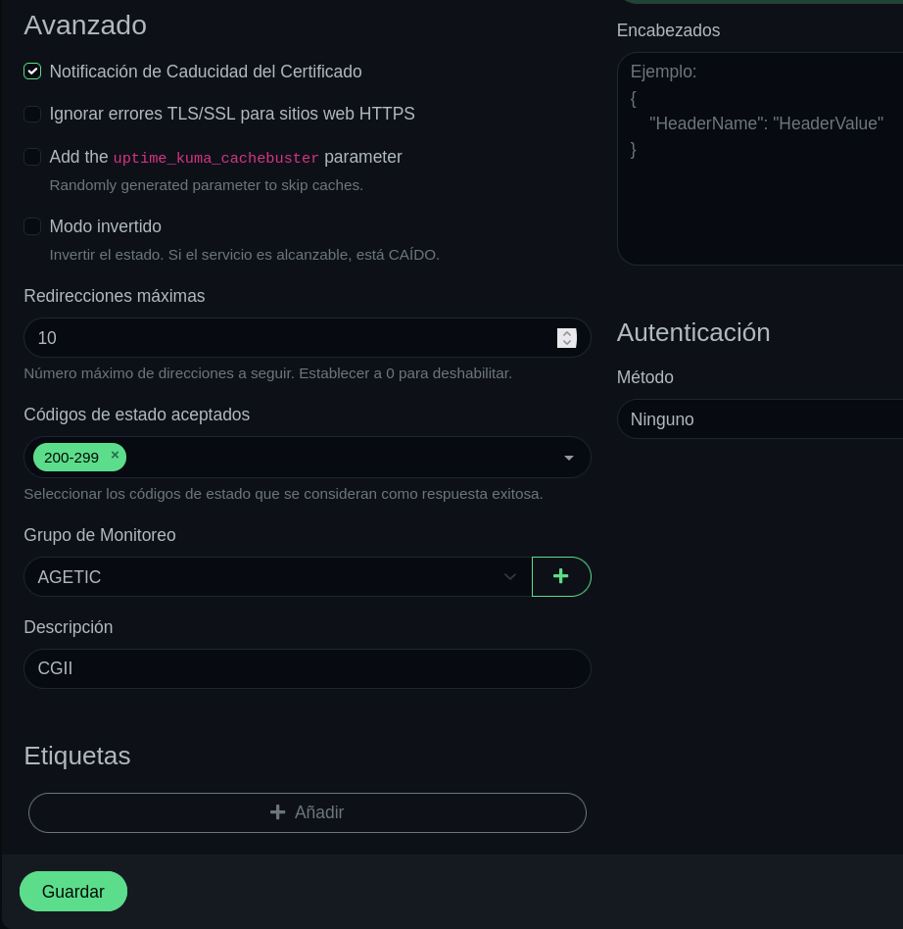Enable Ignorar errores TLS/SSL checkbox
The height and width of the screenshot is (929, 903).
(32, 114)
